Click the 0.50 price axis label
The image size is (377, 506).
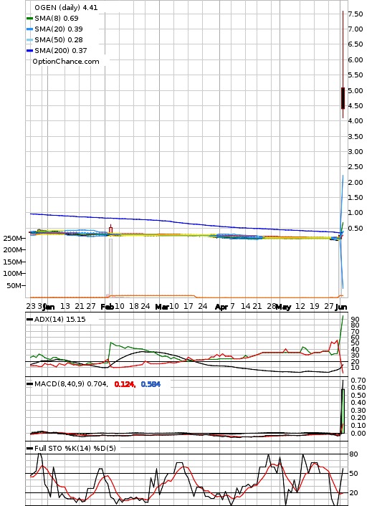(x=355, y=228)
